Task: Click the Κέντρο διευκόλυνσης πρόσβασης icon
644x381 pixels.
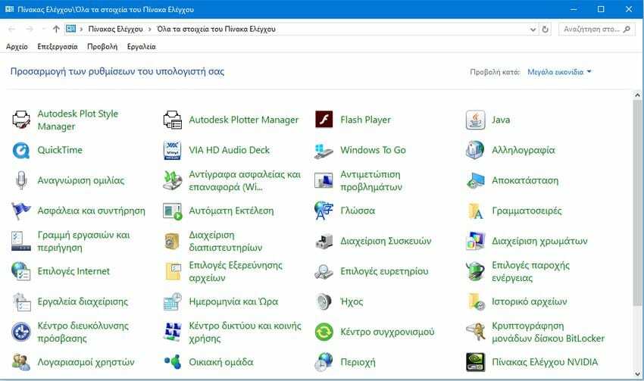Action: pos(21,332)
